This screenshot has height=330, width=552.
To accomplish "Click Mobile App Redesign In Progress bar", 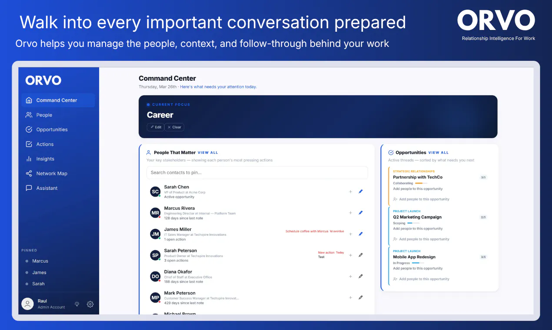I will point(418,263).
